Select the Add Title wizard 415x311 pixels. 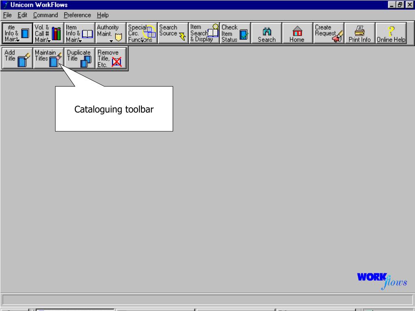pyautogui.click(x=17, y=58)
